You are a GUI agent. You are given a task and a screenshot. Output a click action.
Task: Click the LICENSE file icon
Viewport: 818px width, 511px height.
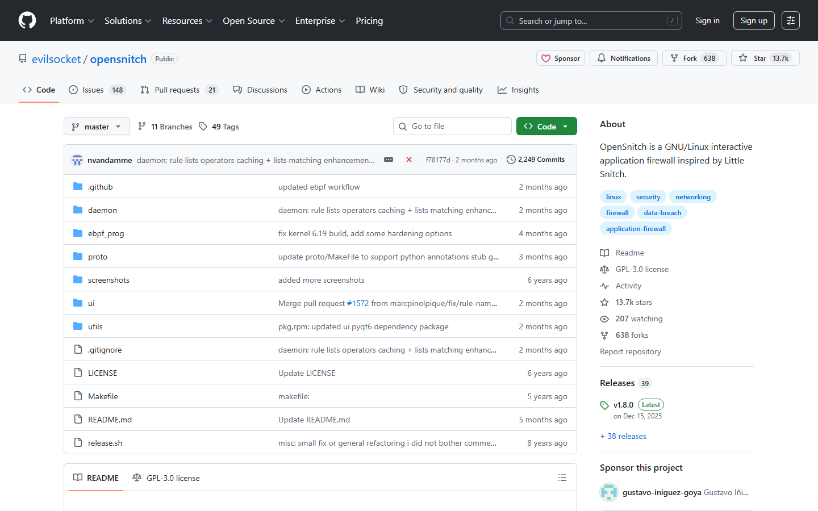point(78,373)
